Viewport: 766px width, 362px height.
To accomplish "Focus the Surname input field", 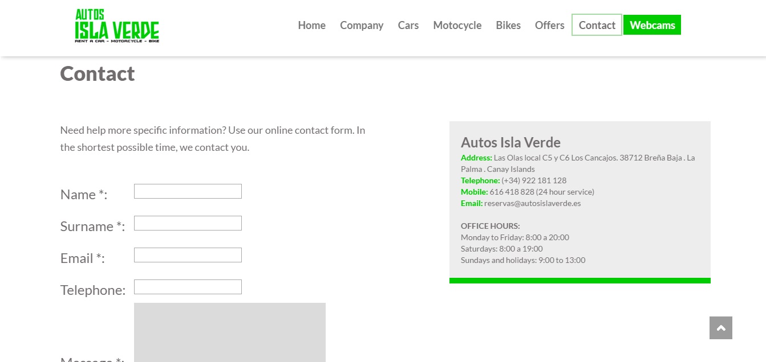I will [x=188, y=223].
